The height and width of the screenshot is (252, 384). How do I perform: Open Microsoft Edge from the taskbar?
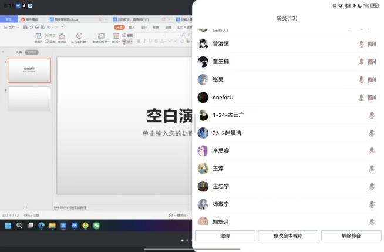pos(42,225)
